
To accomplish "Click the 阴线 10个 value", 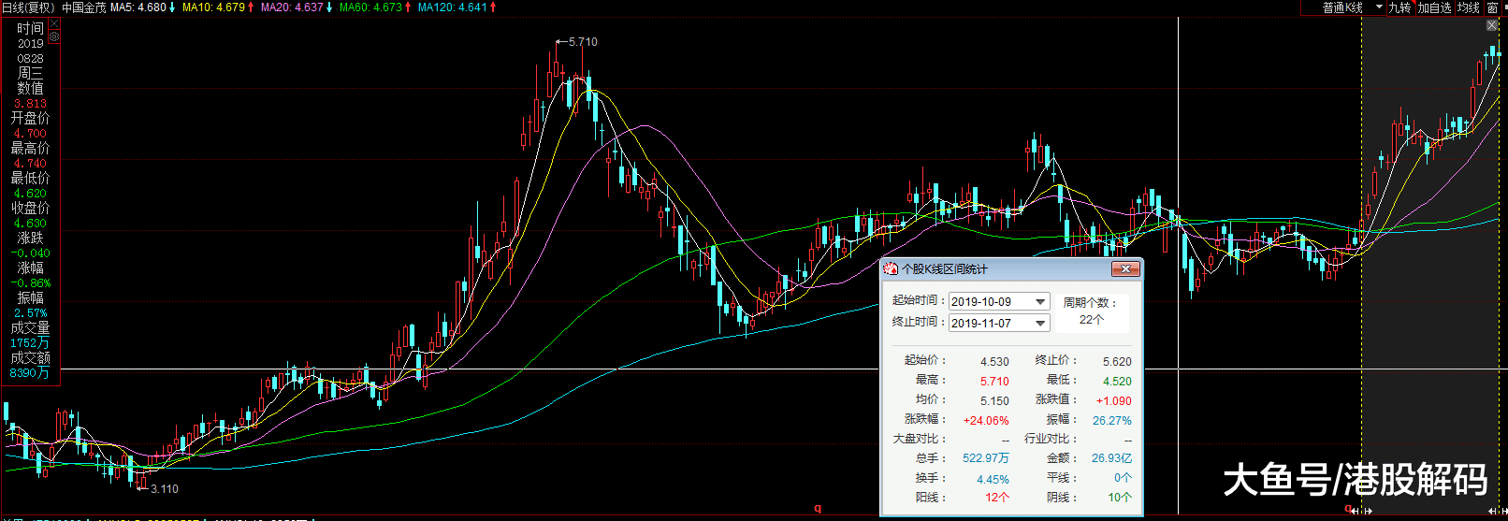I will [x=1120, y=498].
